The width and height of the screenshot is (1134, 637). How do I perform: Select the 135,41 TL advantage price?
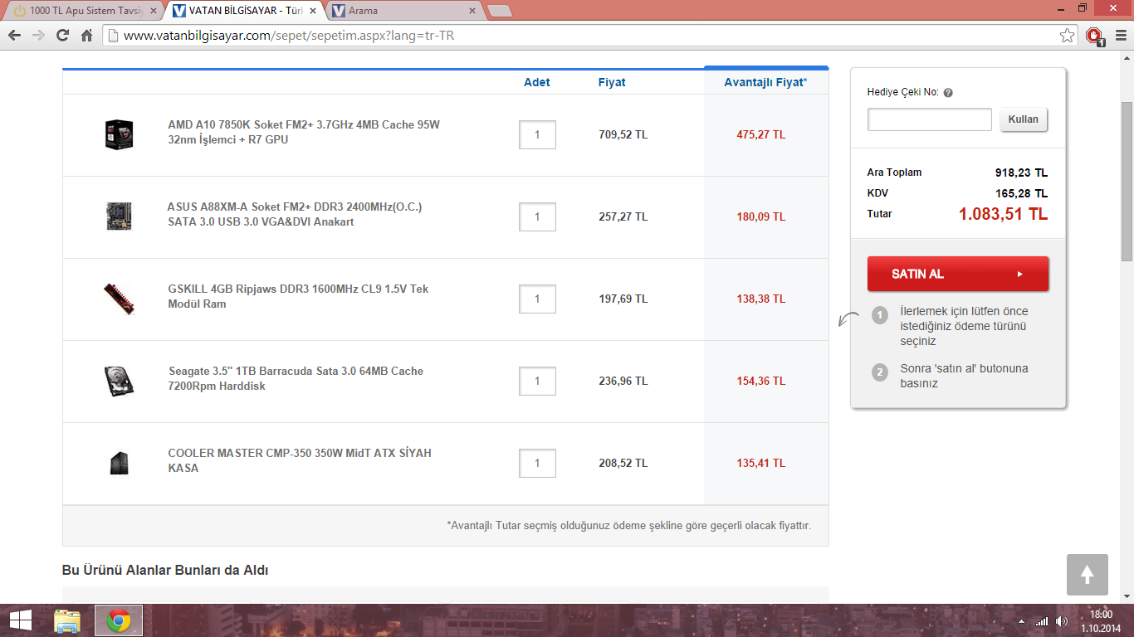pyautogui.click(x=760, y=463)
